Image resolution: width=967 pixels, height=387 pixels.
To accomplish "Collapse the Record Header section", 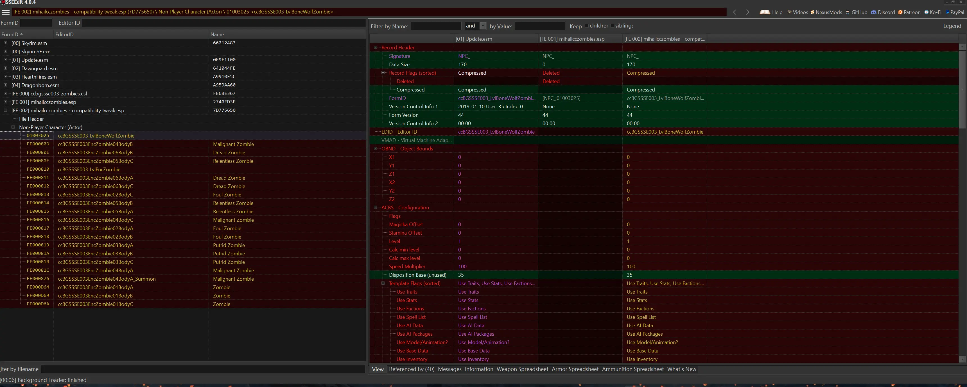I will click(375, 48).
